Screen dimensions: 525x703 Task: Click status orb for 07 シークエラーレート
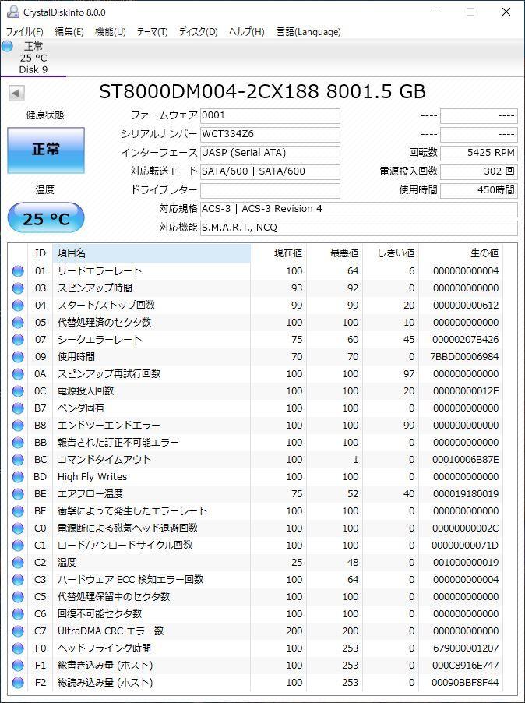[18, 339]
